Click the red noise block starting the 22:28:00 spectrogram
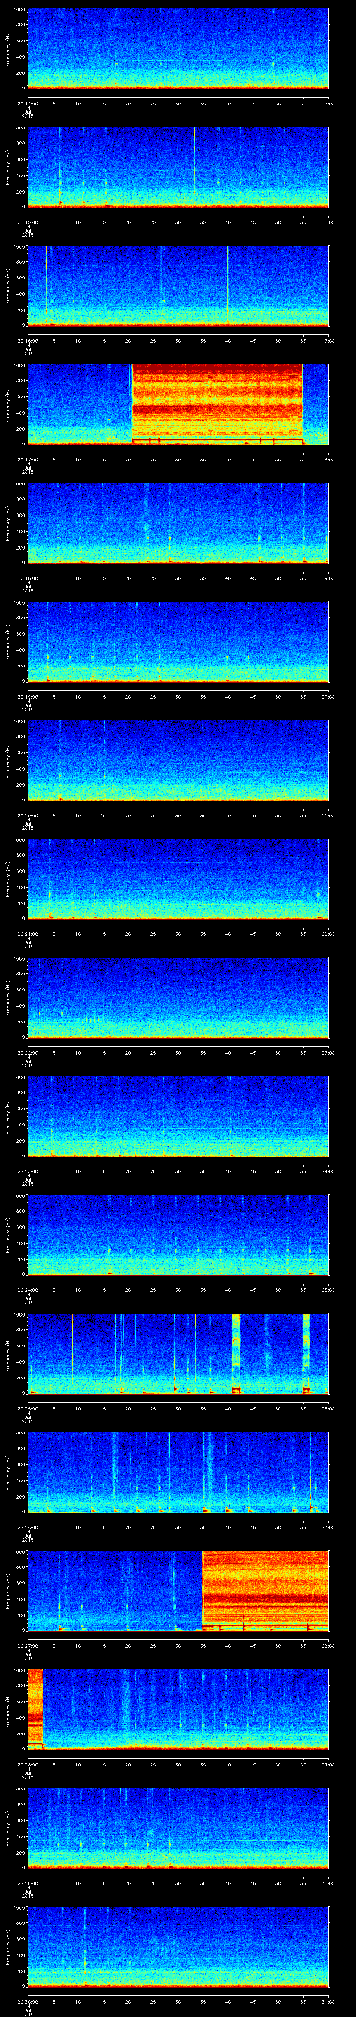 (x=34, y=1709)
